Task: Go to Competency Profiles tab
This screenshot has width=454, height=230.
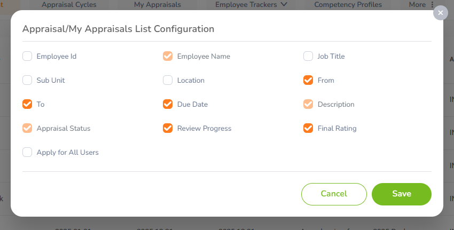Action: (348, 5)
